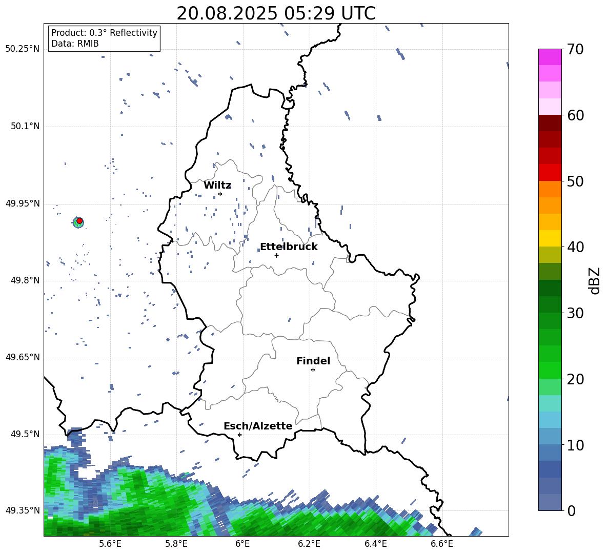Click the 49.95°N latitude label
The height and width of the screenshot is (554, 607).
point(23,203)
